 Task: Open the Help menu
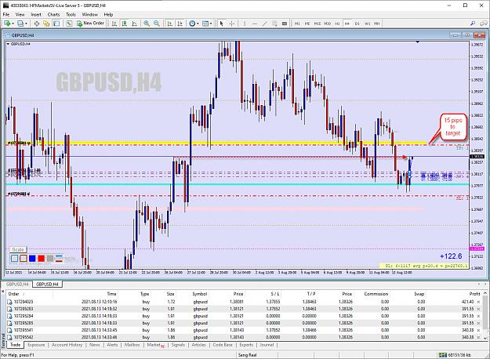tap(108, 14)
